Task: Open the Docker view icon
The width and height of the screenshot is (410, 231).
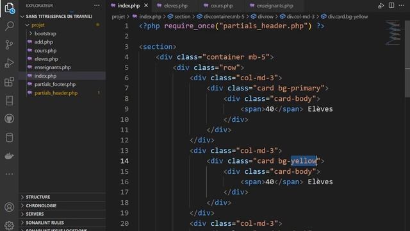Action: click(x=10, y=156)
